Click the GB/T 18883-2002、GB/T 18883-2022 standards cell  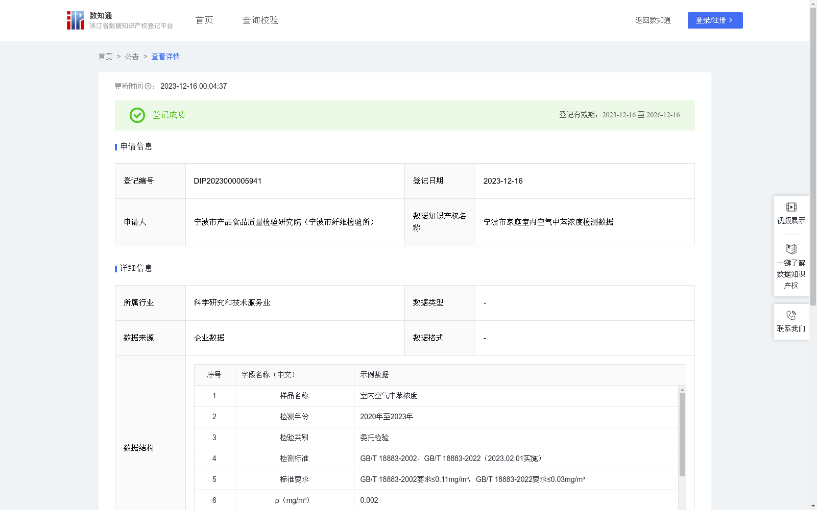click(516, 458)
